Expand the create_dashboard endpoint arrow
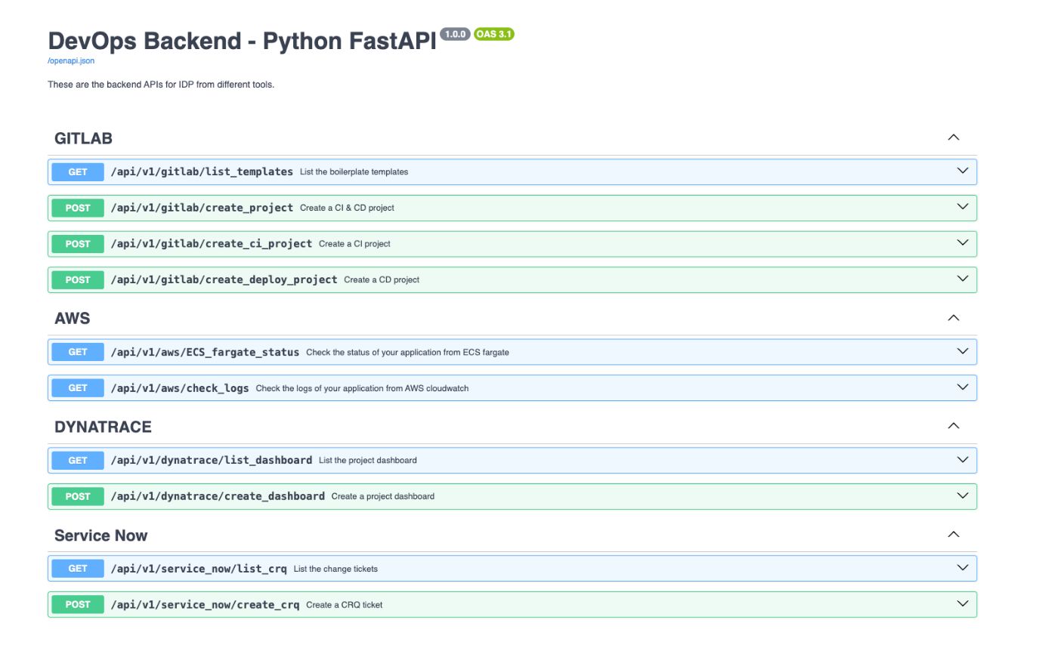The width and height of the screenshot is (1042, 645). coord(963,495)
